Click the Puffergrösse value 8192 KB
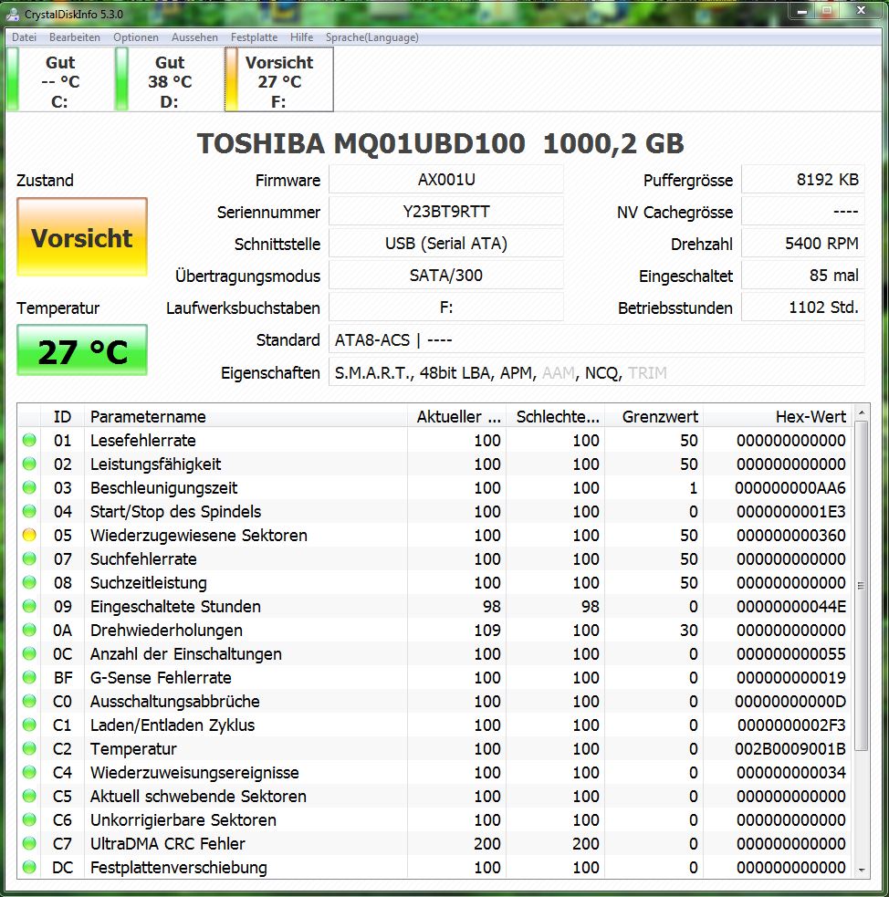Image resolution: width=889 pixels, height=897 pixels. [803, 180]
